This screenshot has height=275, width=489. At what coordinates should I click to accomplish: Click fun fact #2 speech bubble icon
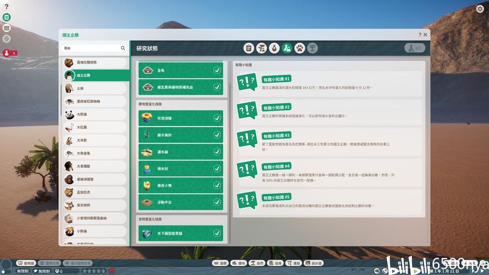tap(247, 110)
